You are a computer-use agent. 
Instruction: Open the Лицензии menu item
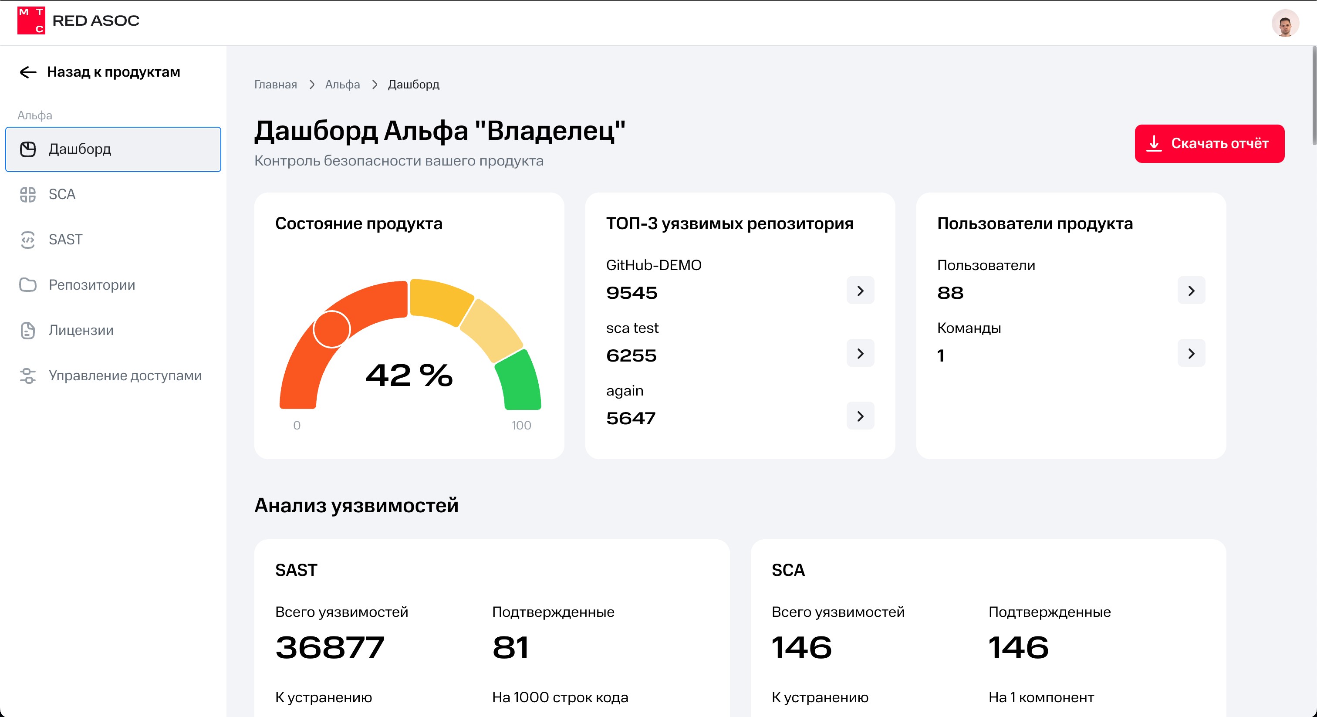click(x=81, y=330)
